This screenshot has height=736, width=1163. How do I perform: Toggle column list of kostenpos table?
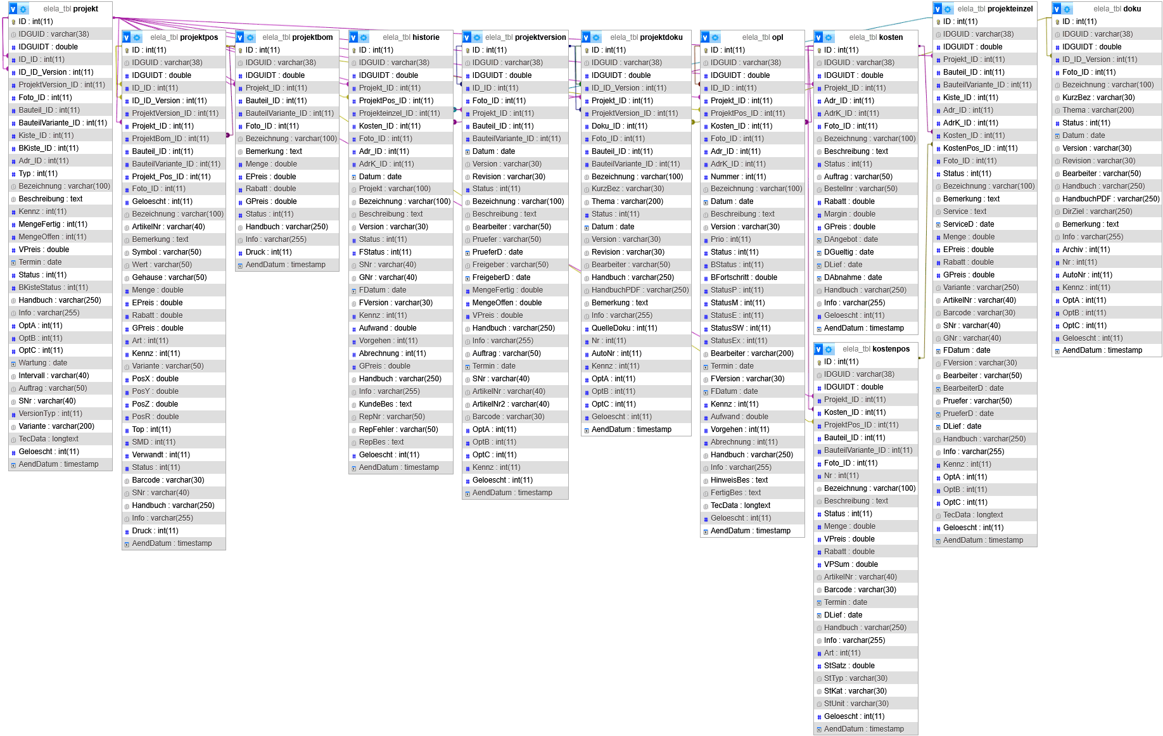pyautogui.click(x=818, y=349)
